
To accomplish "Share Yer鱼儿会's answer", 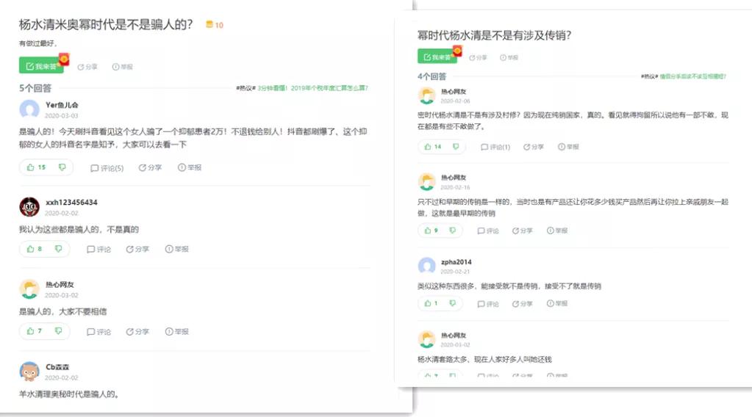I will coord(150,167).
